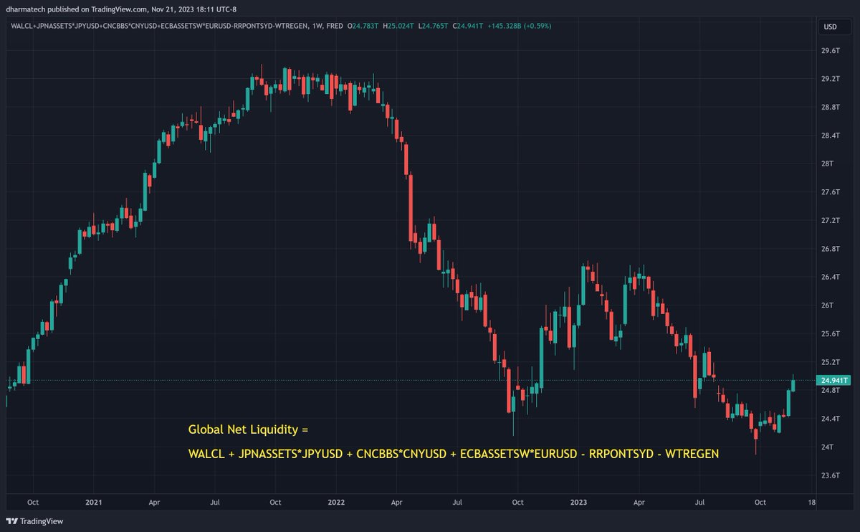Click the 28.4T price axis label
860x532 pixels.
(x=831, y=136)
